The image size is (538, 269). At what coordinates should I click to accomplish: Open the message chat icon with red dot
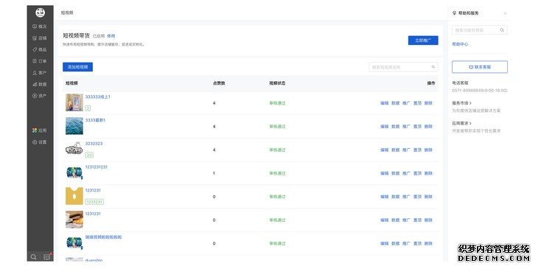pyautogui.click(x=47, y=256)
